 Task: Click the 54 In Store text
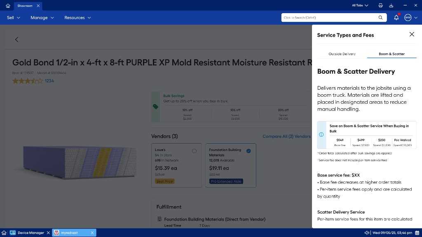coord(163,155)
